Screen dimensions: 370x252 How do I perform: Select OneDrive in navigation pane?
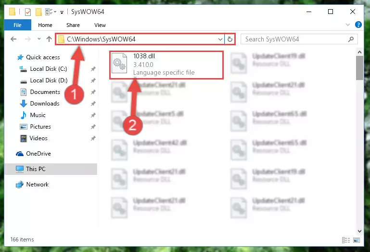38,154
